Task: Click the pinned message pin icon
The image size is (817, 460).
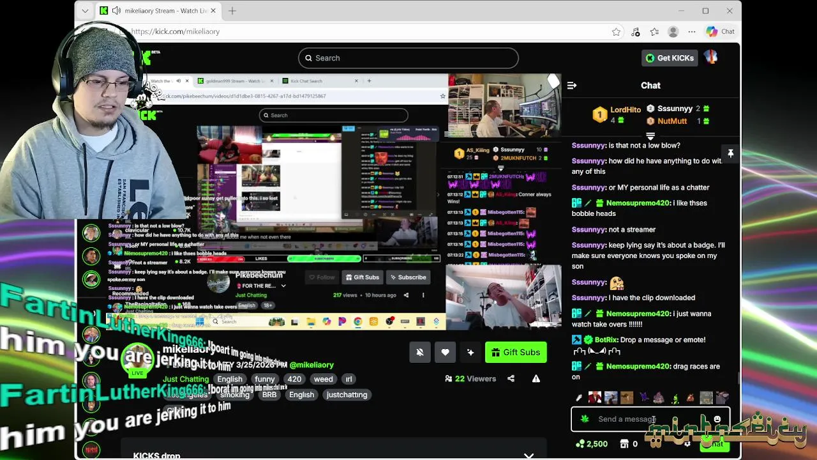Action: pos(730,153)
